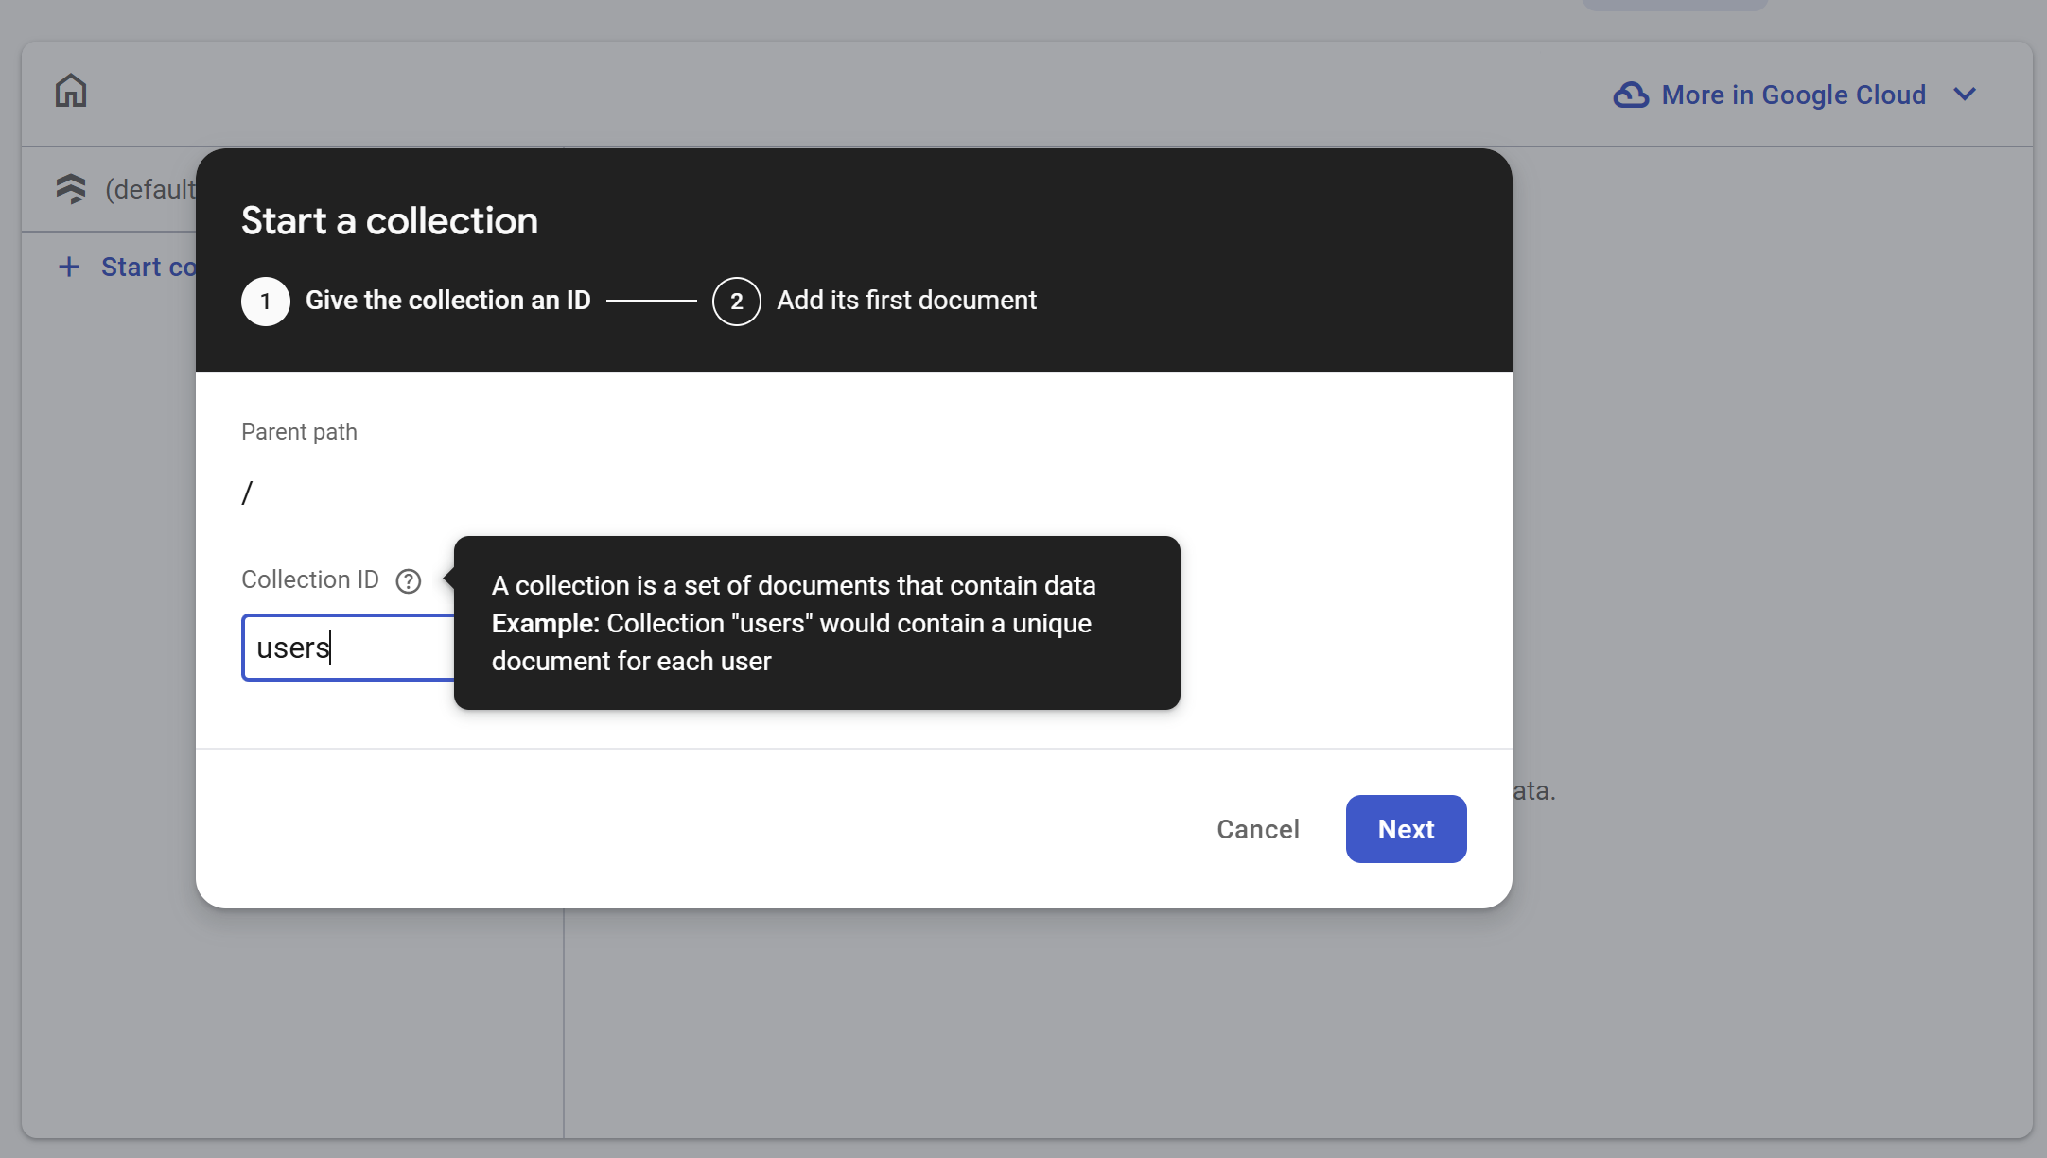
Task: Click the blue Next button
Action: [x=1406, y=829]
